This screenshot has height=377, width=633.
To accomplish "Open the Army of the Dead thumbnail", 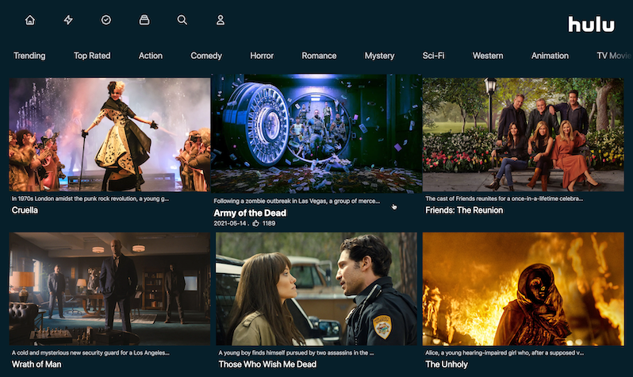I will click(316, 133).
